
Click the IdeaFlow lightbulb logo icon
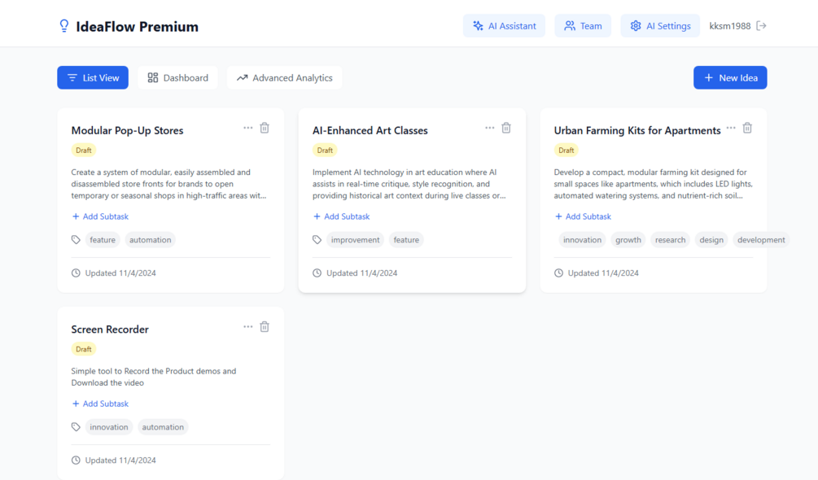63,25
